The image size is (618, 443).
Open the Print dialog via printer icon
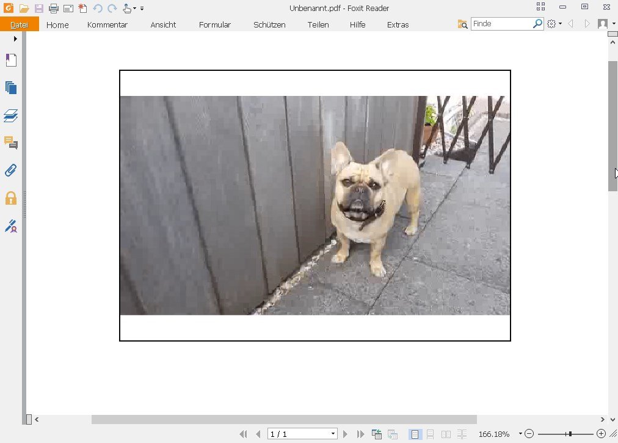(x=53, y=8)
